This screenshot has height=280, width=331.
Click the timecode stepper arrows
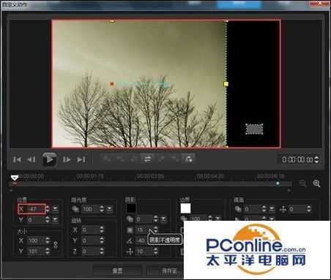point(316,159)
